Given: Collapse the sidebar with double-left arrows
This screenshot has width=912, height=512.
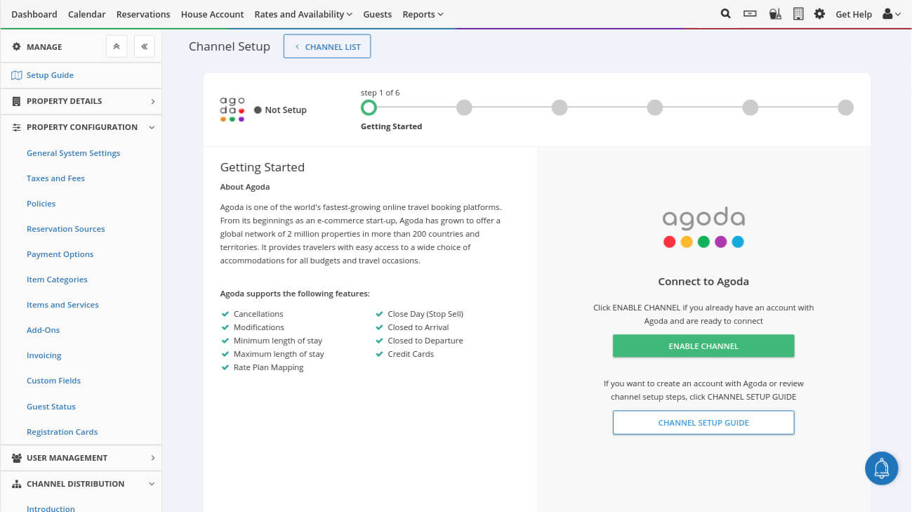Looking at the screenshot, I should [x=144, y=47].
